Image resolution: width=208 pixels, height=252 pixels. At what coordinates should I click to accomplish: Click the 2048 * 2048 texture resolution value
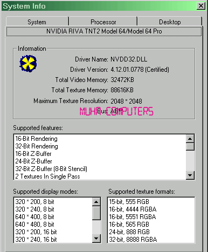126,101
